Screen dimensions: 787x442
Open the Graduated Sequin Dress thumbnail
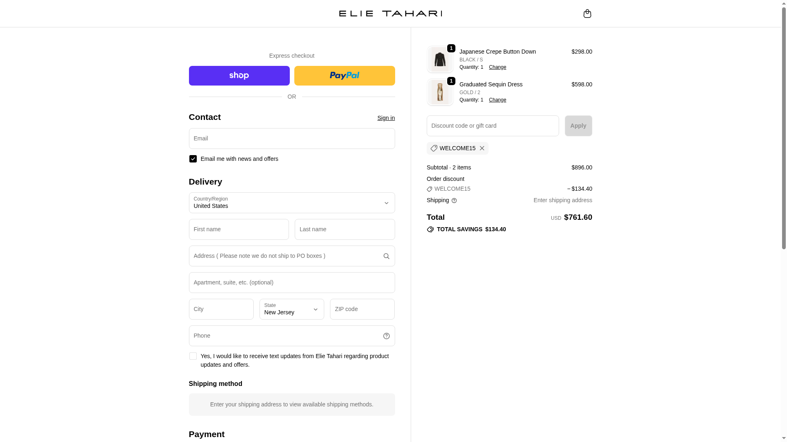[x=440, y=92]
